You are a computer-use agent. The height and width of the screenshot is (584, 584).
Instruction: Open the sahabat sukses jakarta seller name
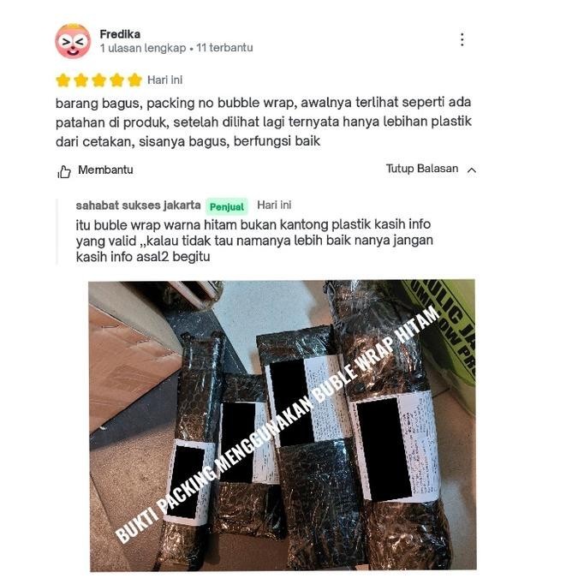[x=138, y=206]
